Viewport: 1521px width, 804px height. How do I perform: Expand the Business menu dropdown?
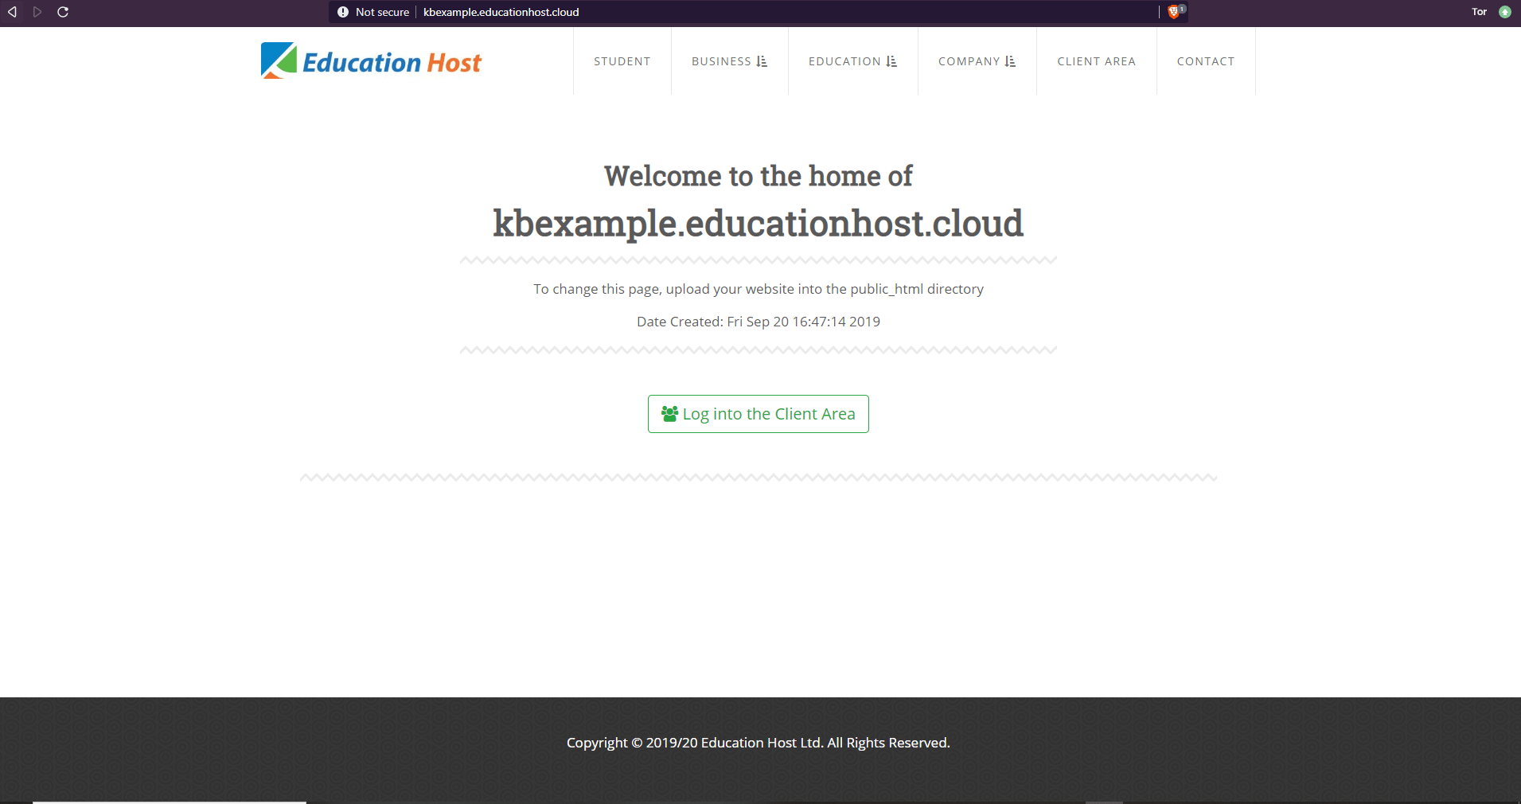(x=730, y=61)
